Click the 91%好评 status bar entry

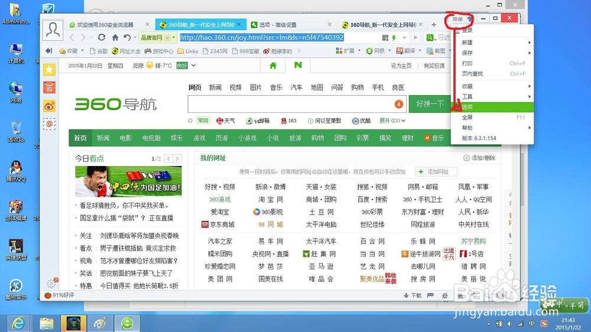tap(59, 295)
